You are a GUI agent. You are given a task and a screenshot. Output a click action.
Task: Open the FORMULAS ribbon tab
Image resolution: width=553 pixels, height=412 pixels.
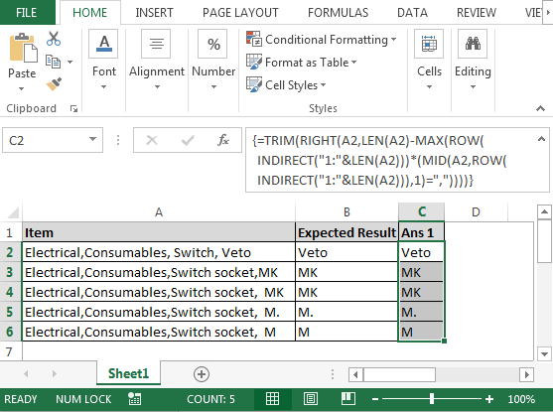click(338, 13)
